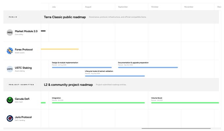Open the USTC Staking project name

(x=23, y=68)
